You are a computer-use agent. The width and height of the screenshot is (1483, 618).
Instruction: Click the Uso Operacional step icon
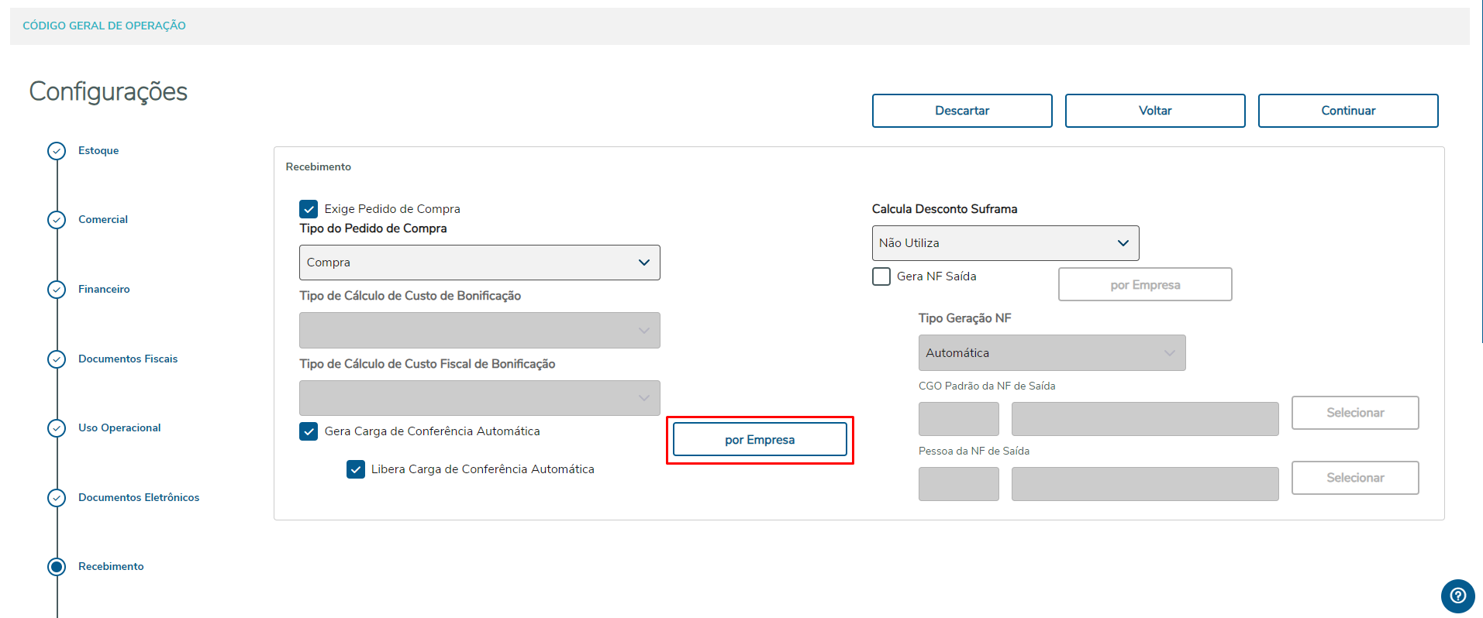[x=57, y=428]
